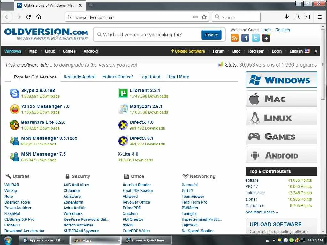Open the Twitter icon
The image size is (327, 245).
(256, 38)
